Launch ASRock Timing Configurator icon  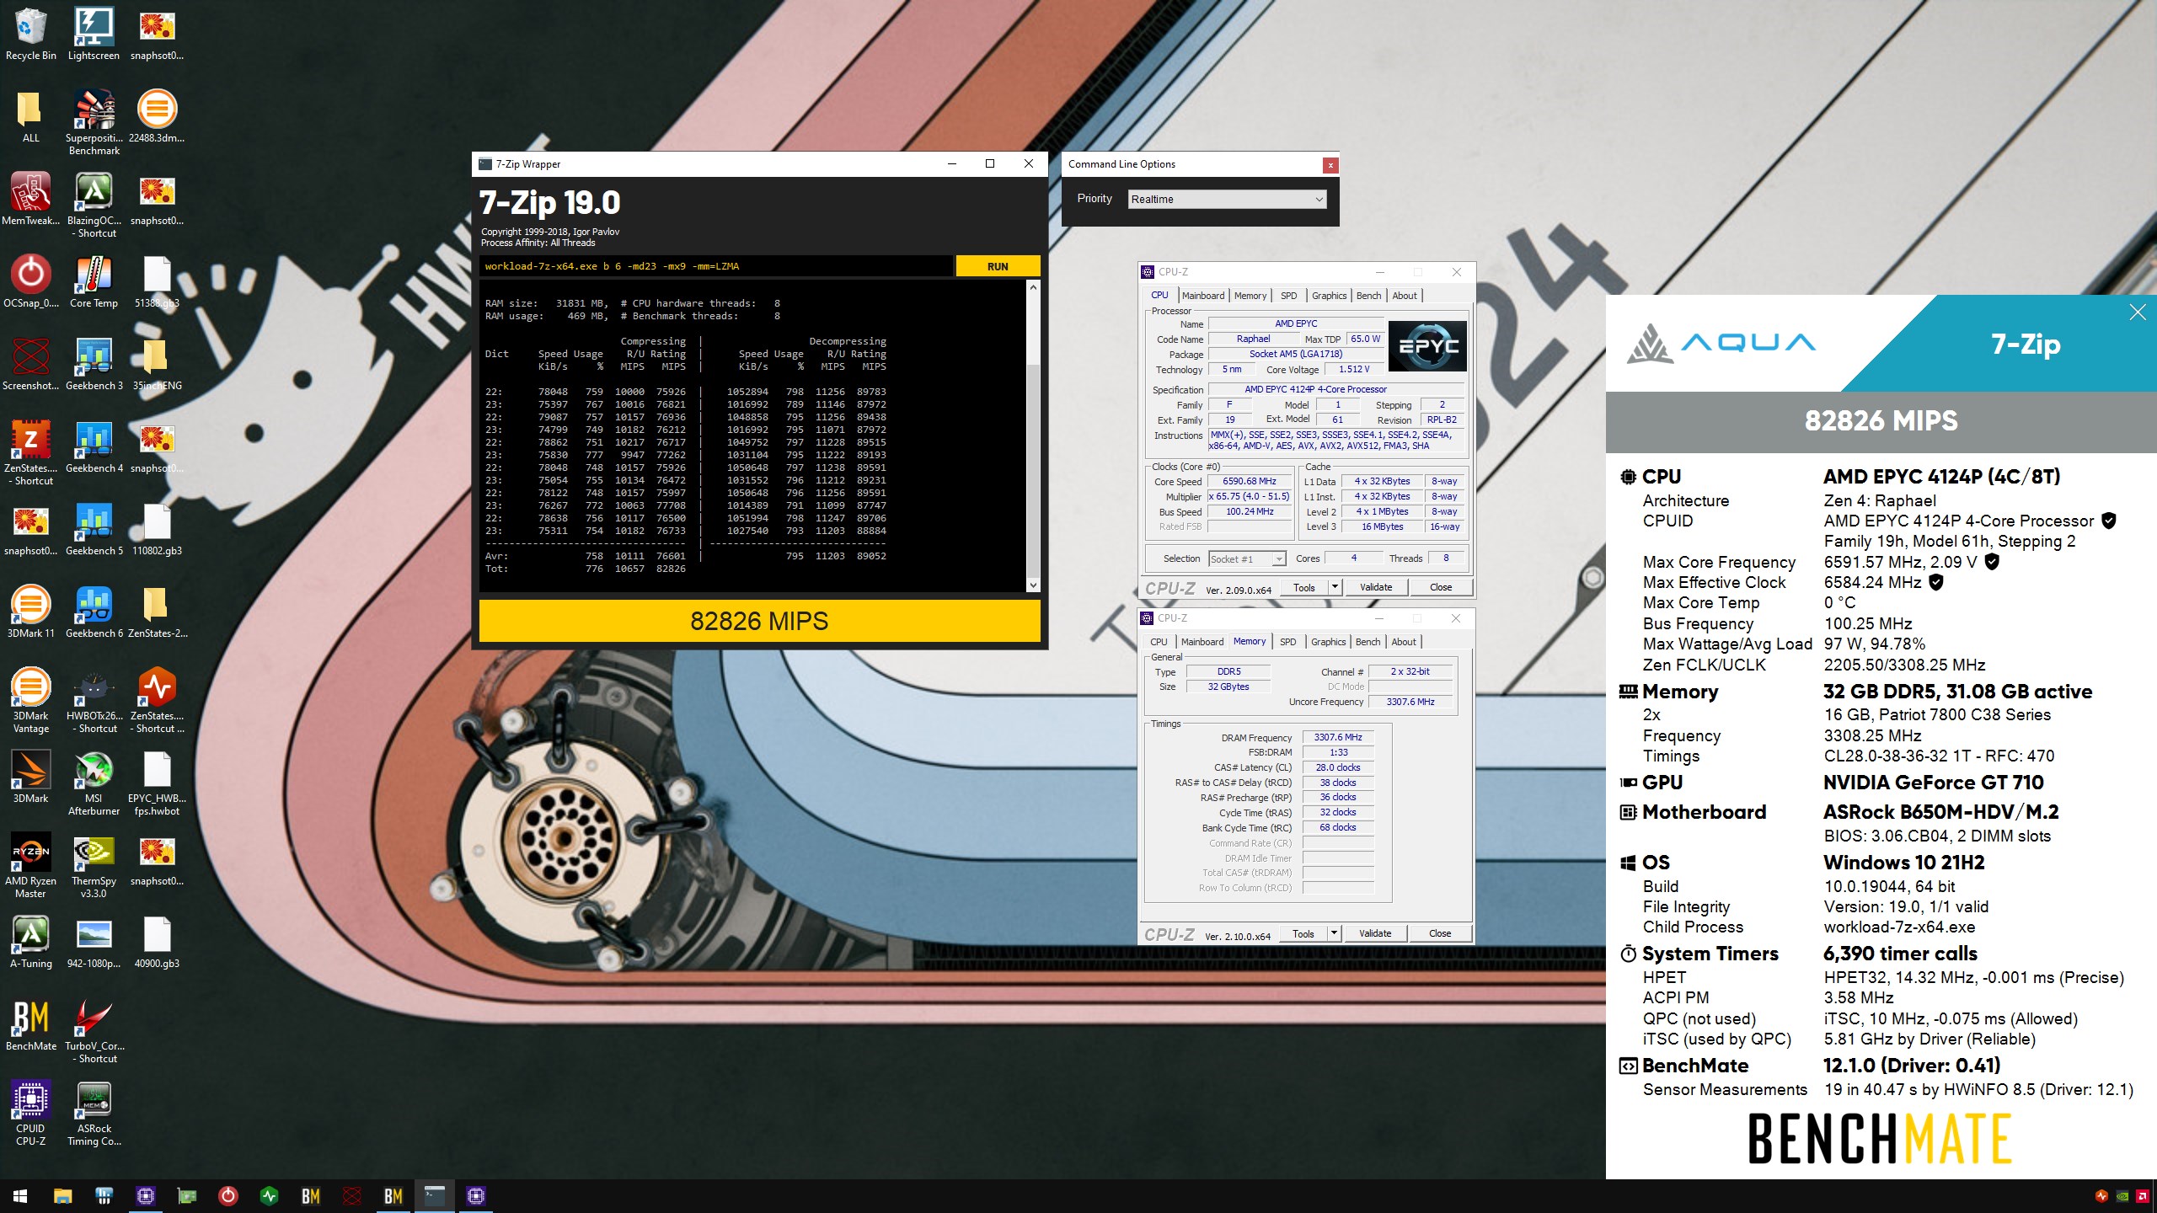click(x=94, y=1113)
